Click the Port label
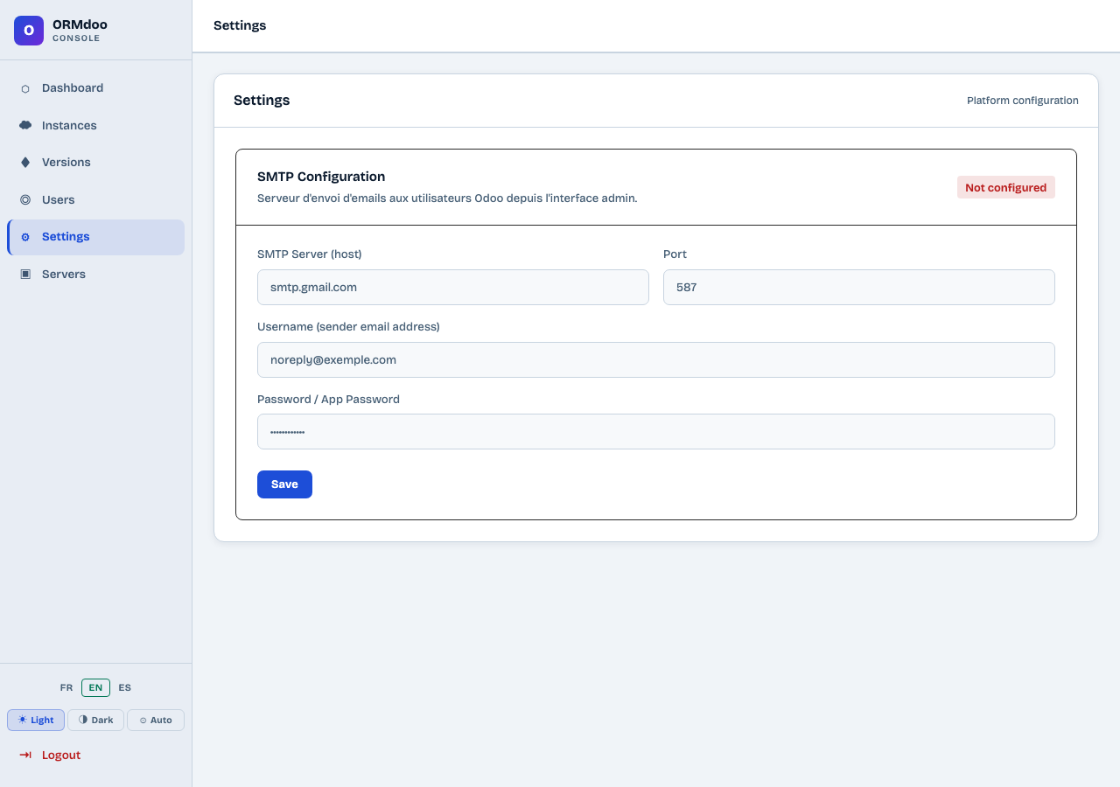 (675, 254)
